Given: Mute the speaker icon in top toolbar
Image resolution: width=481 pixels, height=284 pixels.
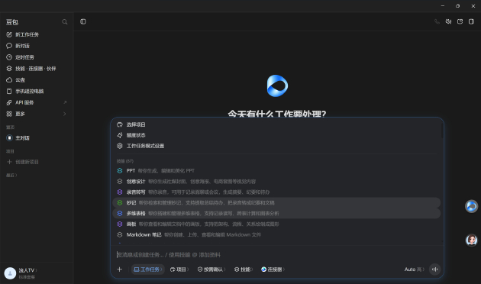Looking at the screenshot, I should [x=448, y=21].
